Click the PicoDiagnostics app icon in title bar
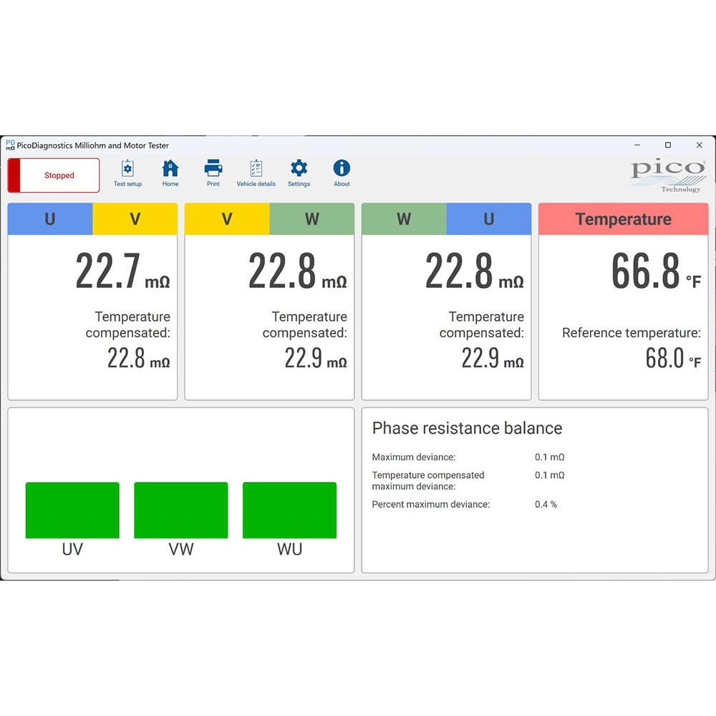 coord(10,145)
